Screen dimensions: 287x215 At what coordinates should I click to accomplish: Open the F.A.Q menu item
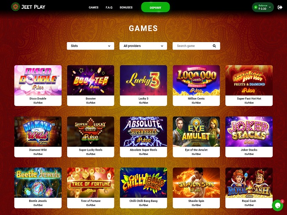pyautogui.click(x=109, y=8)
